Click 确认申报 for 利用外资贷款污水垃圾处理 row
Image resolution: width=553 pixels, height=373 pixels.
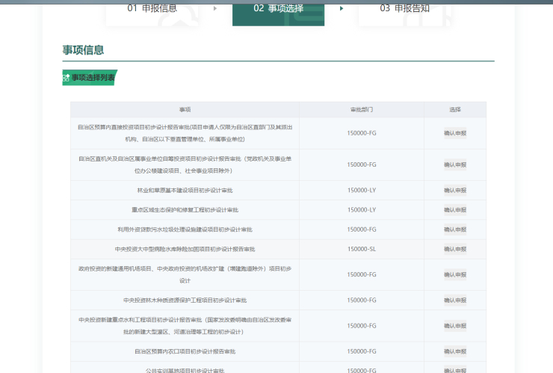(454, 229)
